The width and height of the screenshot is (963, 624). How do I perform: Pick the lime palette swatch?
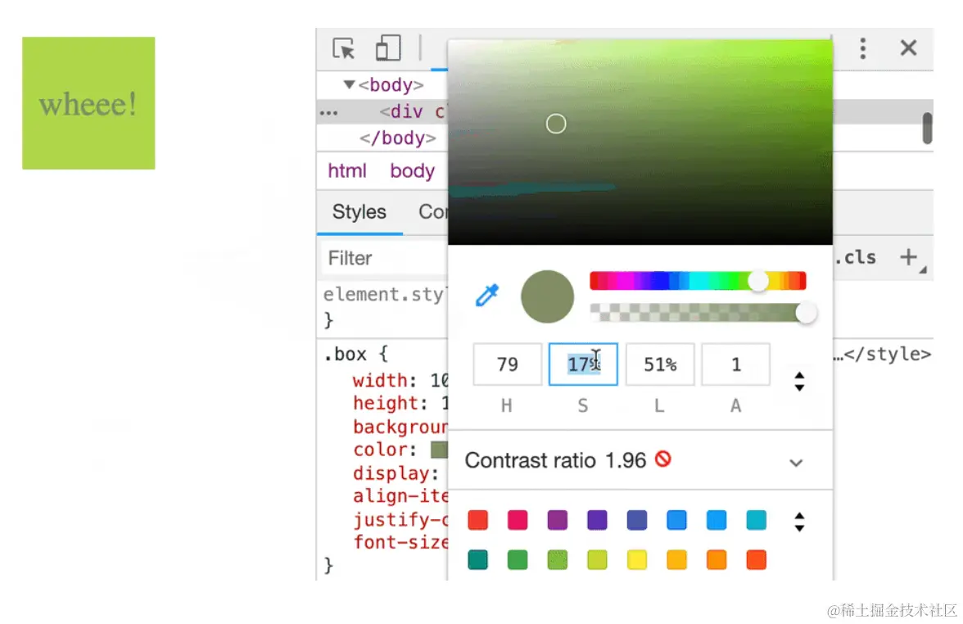pyautogui.click(x=597, y=560)
